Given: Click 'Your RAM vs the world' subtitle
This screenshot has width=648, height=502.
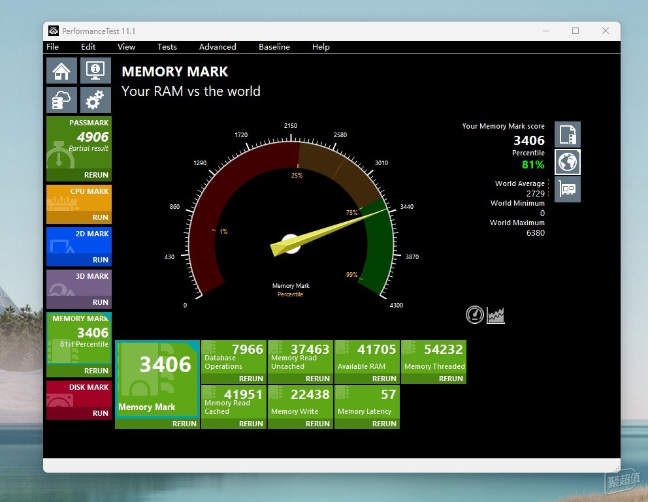Looking at the screenshot, I should pos(191,91).
